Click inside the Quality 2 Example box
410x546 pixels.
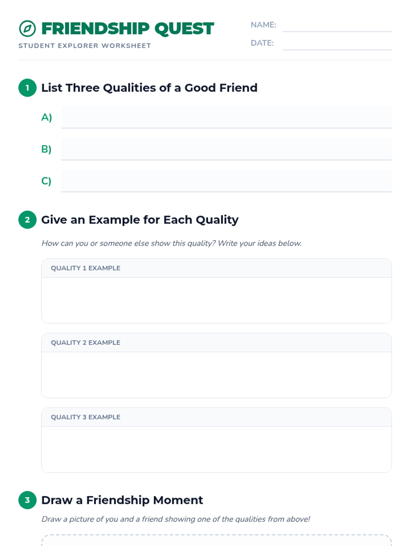216,374
